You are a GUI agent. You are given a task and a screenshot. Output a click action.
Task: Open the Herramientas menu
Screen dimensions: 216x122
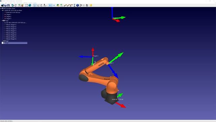pyautogui.click(x=20, y=3)
